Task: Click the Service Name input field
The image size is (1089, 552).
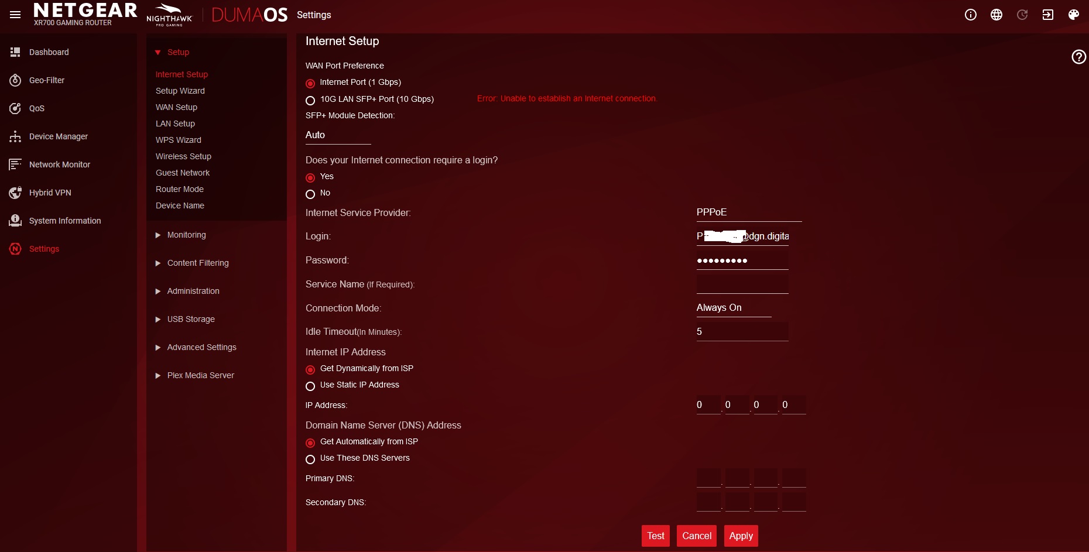Action: (742, 284)
